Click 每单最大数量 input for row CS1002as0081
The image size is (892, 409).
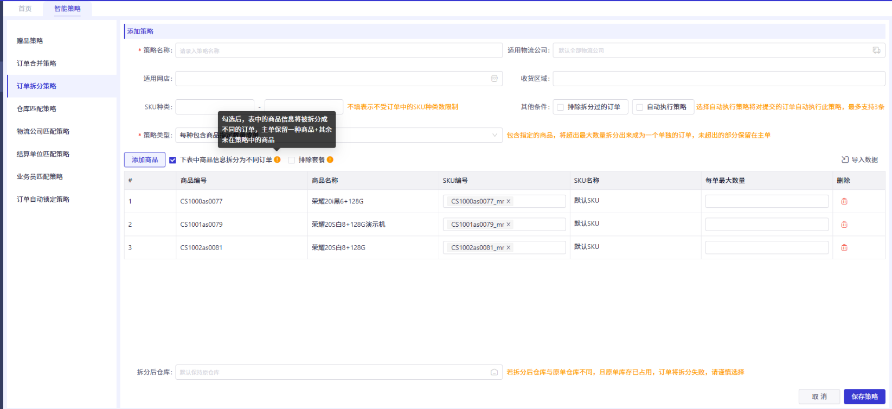(x=767, y=248)
